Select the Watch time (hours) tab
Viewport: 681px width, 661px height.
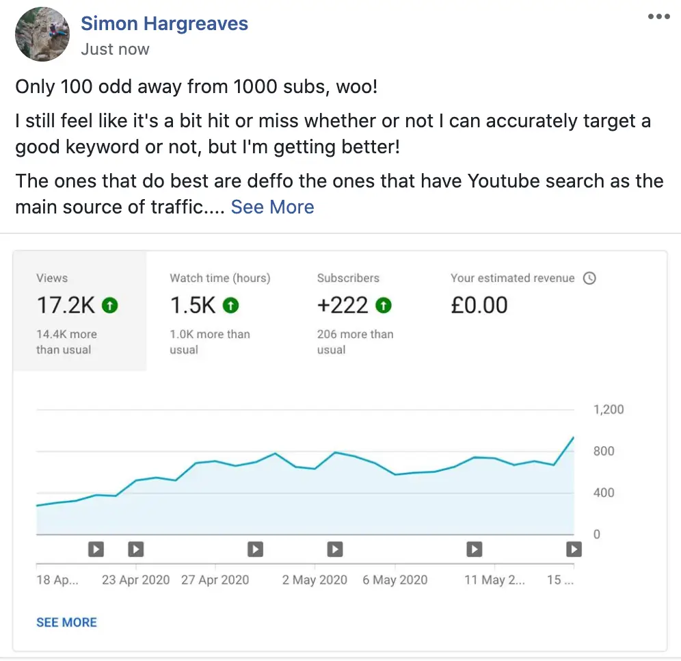click(219, 311)
